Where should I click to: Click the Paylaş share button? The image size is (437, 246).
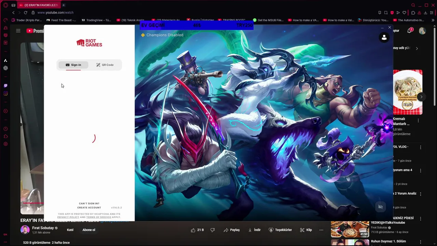[231, 230]
